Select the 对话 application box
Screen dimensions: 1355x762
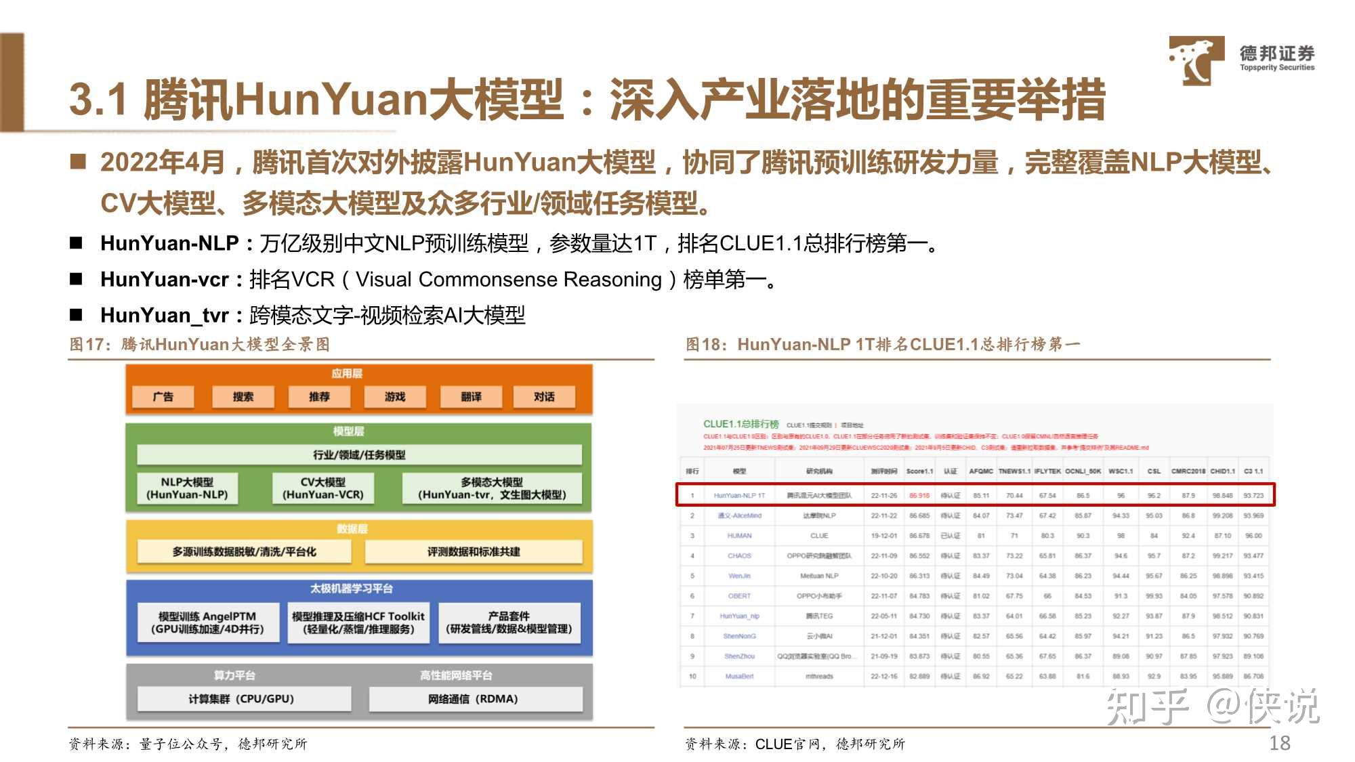544,397
